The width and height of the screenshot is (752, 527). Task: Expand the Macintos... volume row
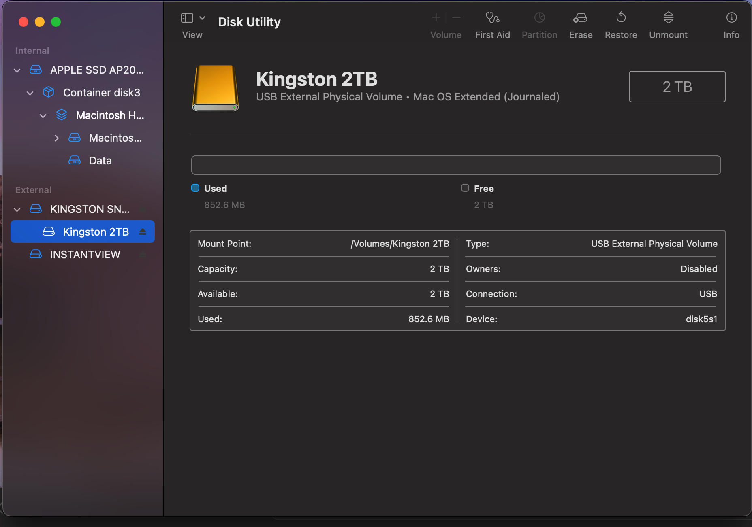(57, 138)
